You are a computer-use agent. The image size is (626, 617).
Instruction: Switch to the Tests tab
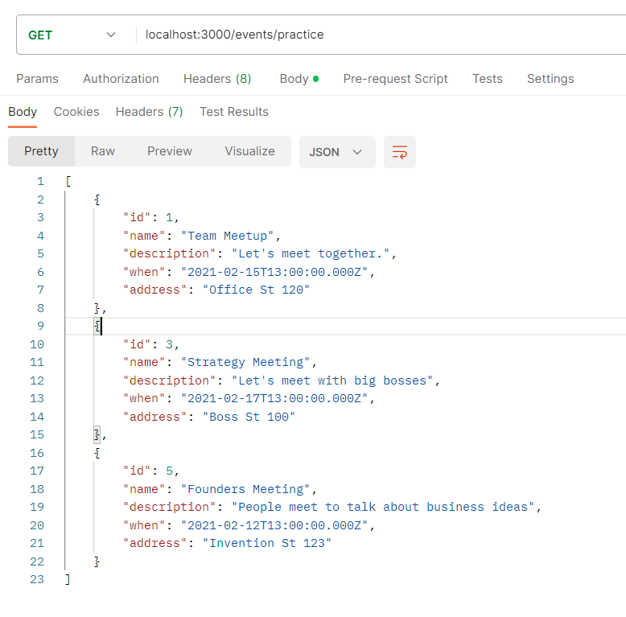click(x=487, y=79)
